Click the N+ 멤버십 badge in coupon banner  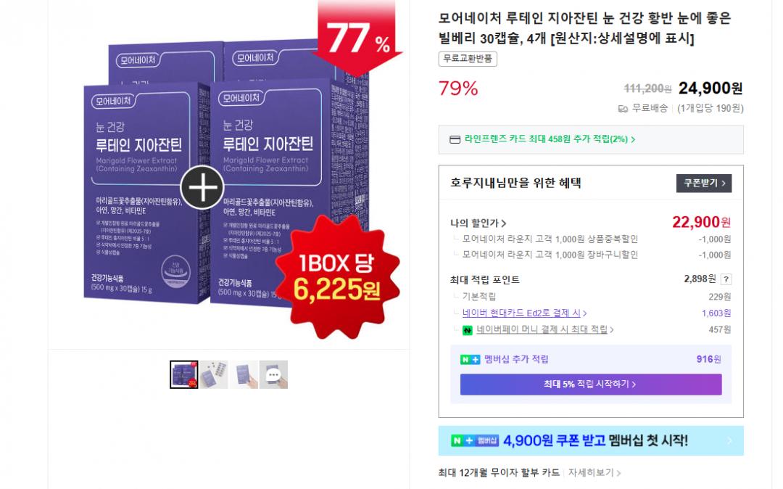coord(475,440)
